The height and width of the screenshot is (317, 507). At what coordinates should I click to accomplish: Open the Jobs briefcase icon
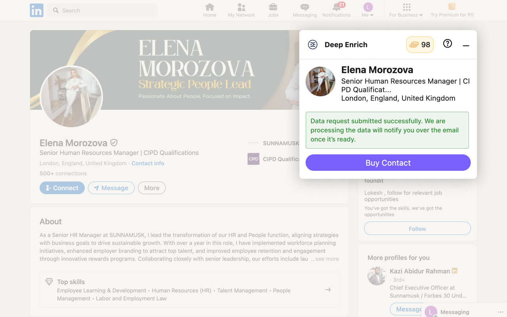click(273, 7)
